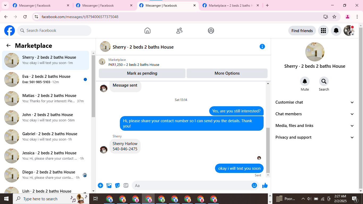Viewport: 363px width, 204px height.
Task: Click the volume icon in system tray
Action: tap(309, 199)
